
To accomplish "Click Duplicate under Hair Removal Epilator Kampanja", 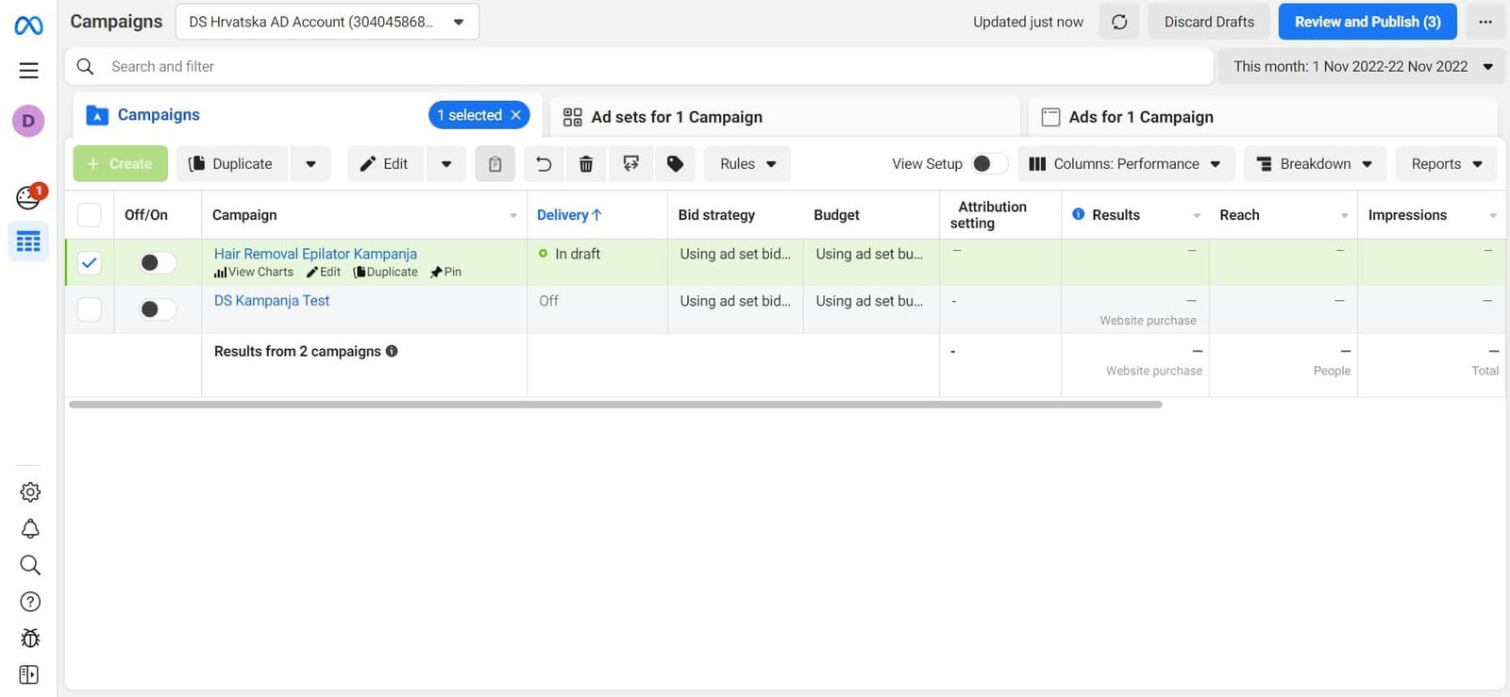I will [x=386, y=272].
